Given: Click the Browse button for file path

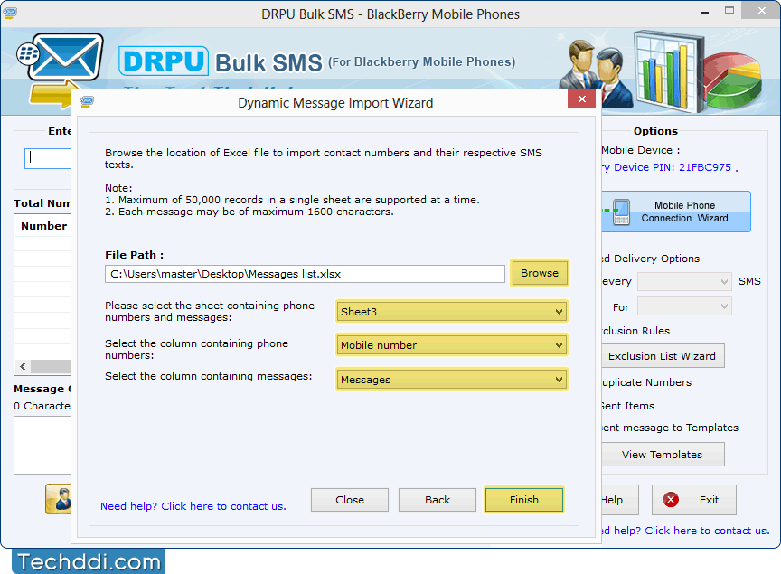Looking at the screenshot, I should 540,273.
